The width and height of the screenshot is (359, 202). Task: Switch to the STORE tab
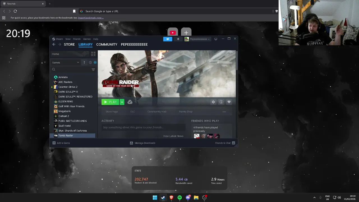[69, 45]
